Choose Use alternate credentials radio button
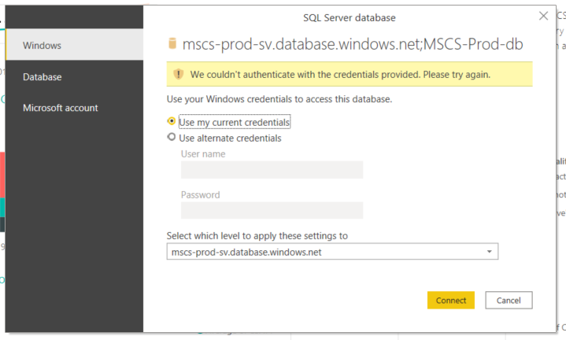 (x=172, y=137)
